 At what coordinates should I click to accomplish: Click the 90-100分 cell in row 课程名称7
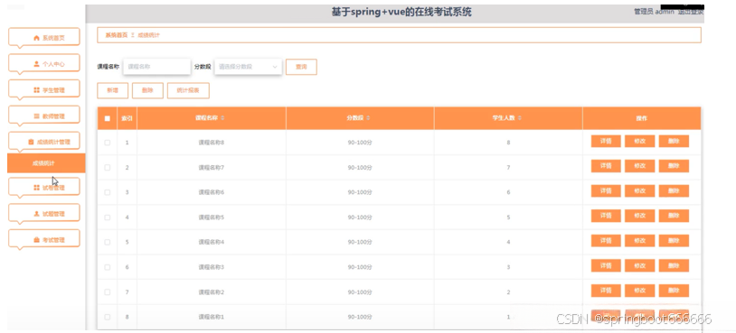point(360,167)
